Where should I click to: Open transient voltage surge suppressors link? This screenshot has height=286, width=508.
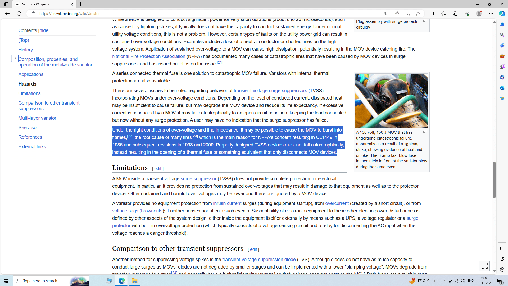point(270,91)
